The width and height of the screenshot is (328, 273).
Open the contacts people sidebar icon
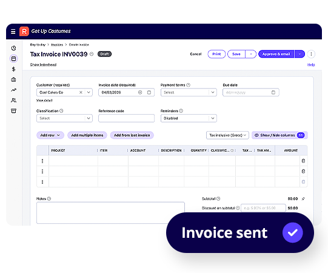click(x=13, y=101)
